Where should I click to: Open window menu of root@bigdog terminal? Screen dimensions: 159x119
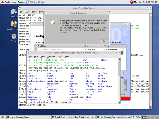28,53
